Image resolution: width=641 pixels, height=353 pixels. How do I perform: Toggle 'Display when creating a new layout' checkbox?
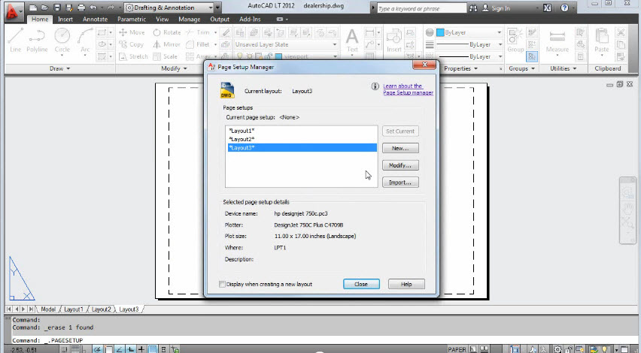coord(223,284)
